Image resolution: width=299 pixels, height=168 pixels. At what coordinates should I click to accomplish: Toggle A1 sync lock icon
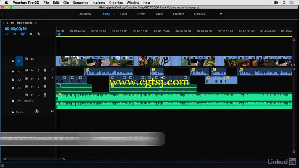26,71
